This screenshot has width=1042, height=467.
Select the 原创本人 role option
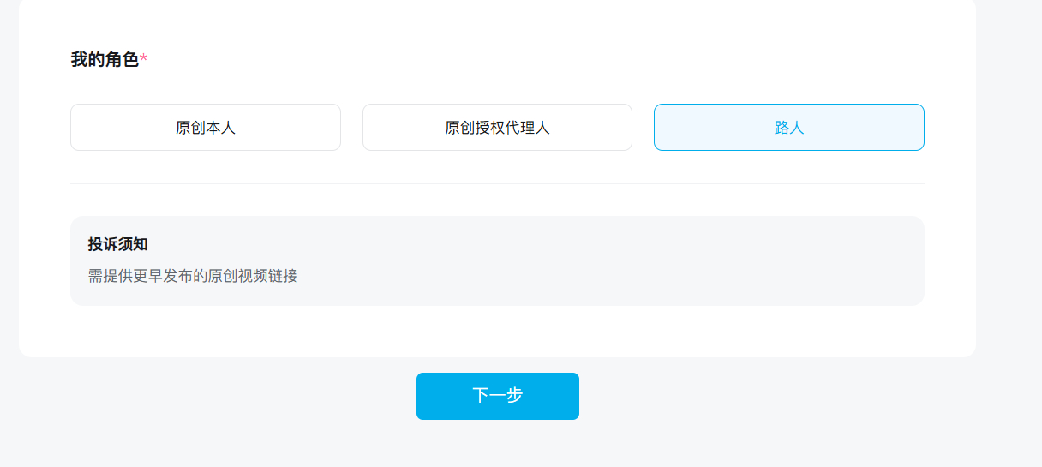(x=205, y=128)
